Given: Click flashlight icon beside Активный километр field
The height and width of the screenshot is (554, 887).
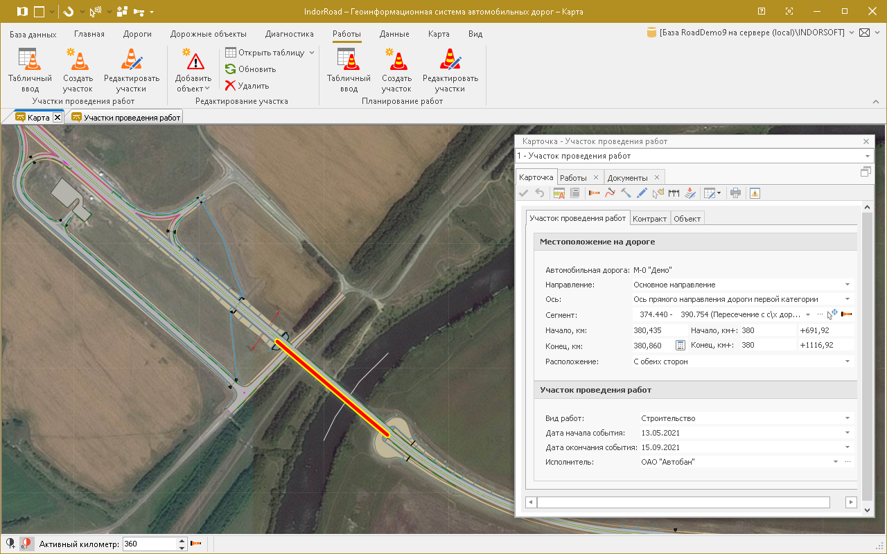Looking at the screenshot, I should [196, 544].
